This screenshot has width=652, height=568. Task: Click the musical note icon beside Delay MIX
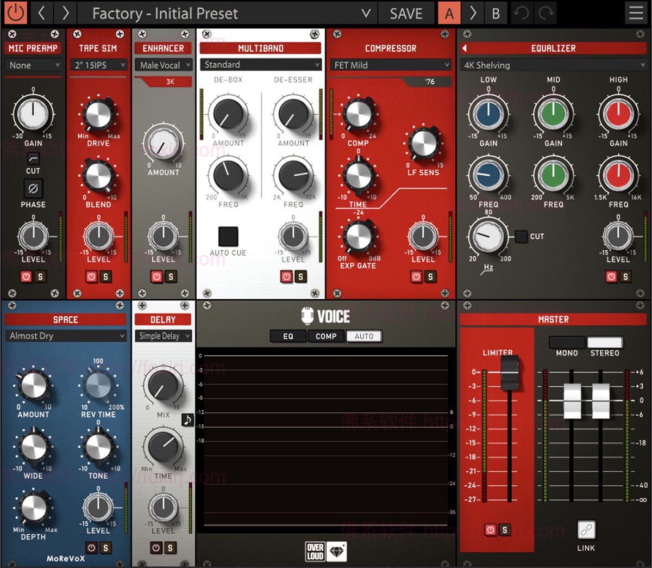point(187,421)
